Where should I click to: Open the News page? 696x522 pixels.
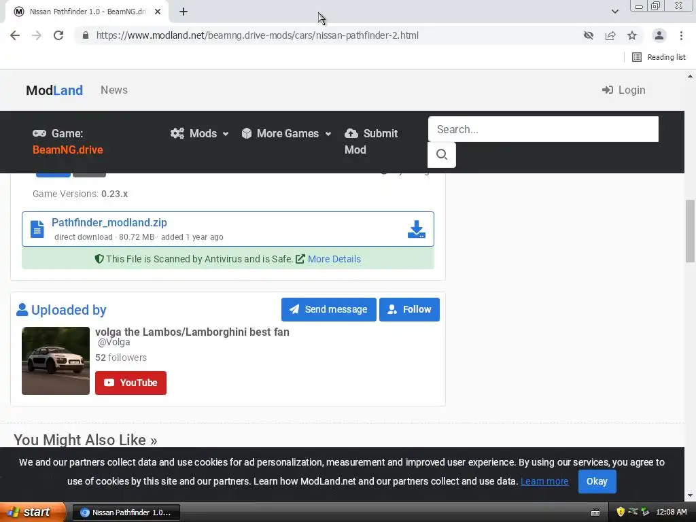tap(114, 90)
